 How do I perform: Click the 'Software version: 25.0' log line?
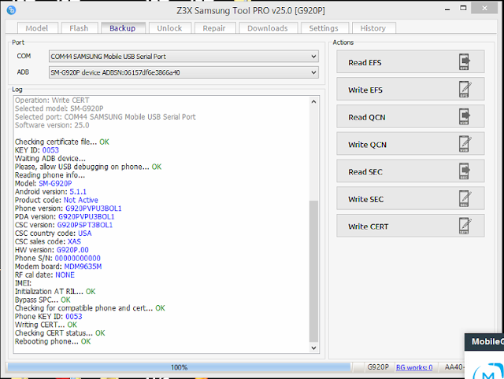click(x=52, y=125)
